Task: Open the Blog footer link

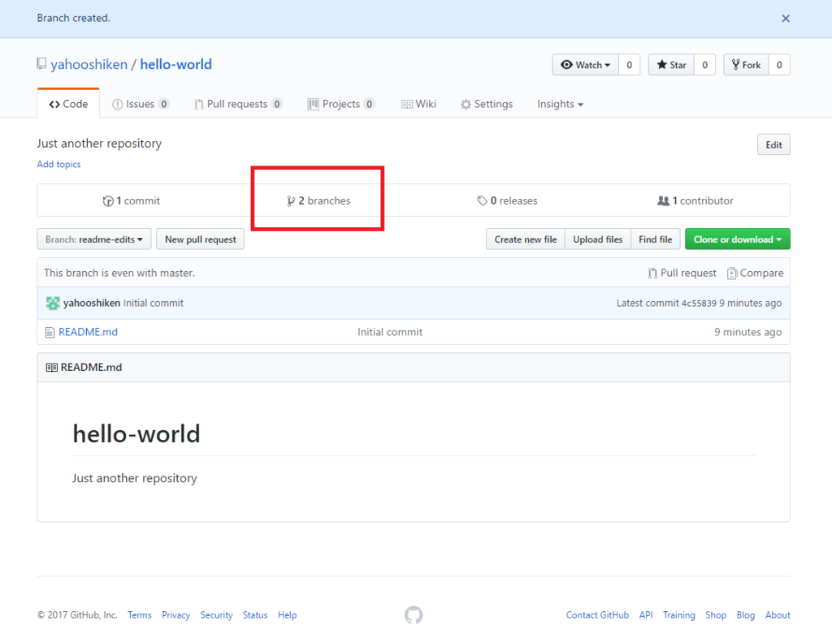Action: coord(746,615)
